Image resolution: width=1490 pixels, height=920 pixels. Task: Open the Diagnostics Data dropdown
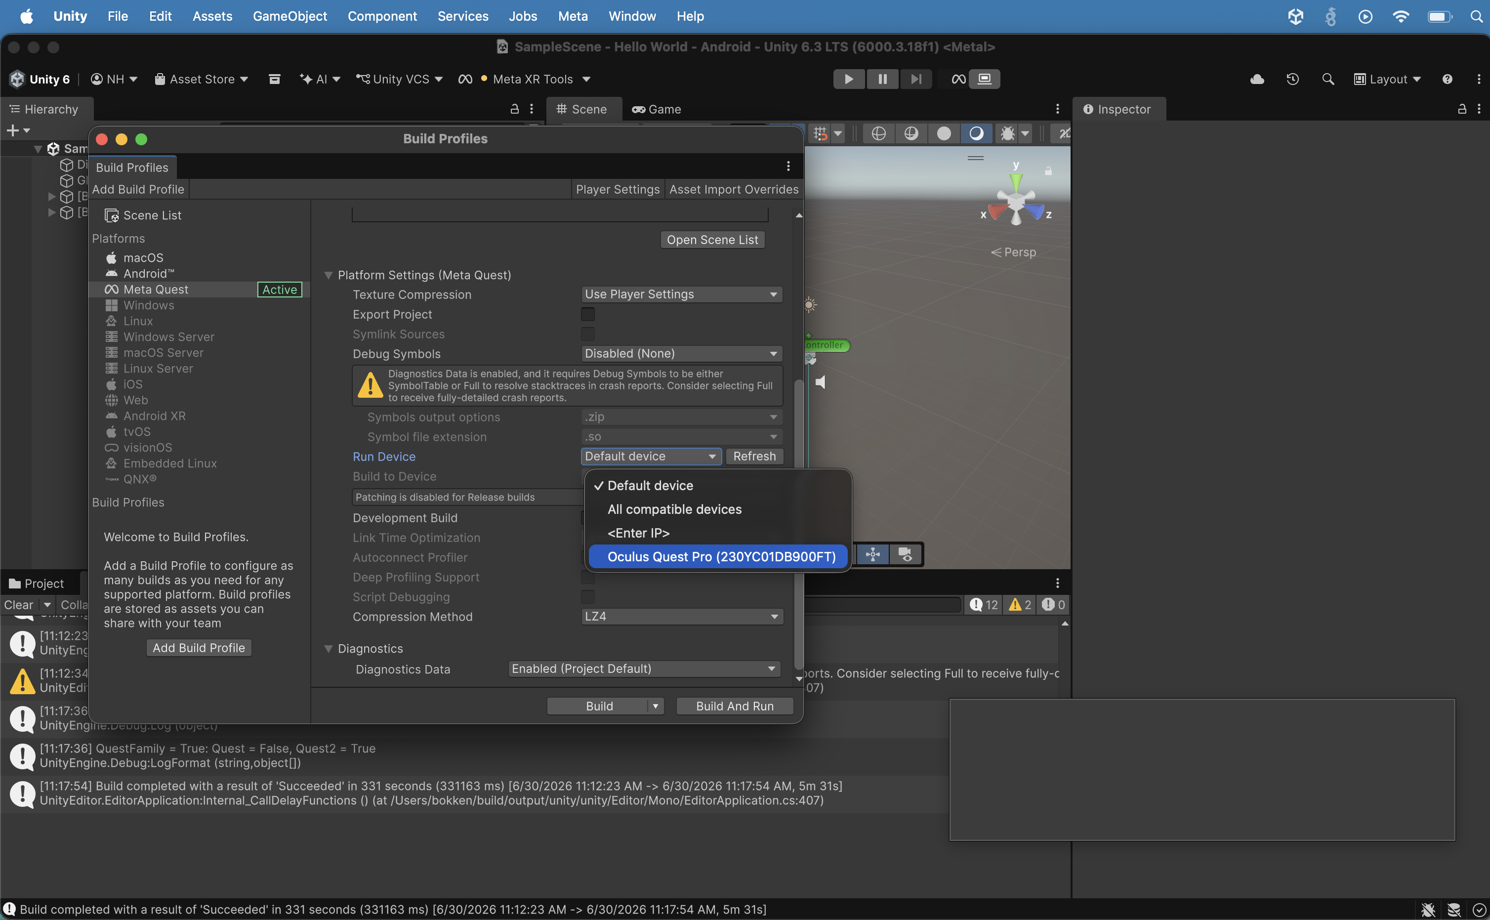tap(644, 669)
